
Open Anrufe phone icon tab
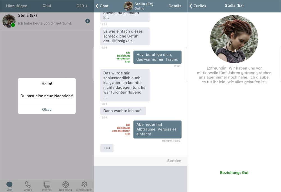point(28,185)
